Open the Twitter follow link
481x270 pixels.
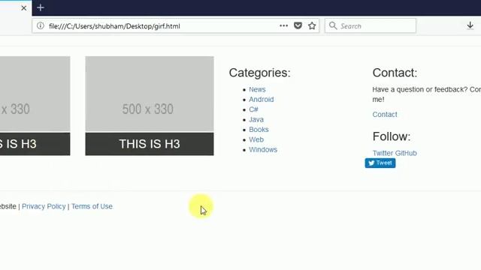383,153
